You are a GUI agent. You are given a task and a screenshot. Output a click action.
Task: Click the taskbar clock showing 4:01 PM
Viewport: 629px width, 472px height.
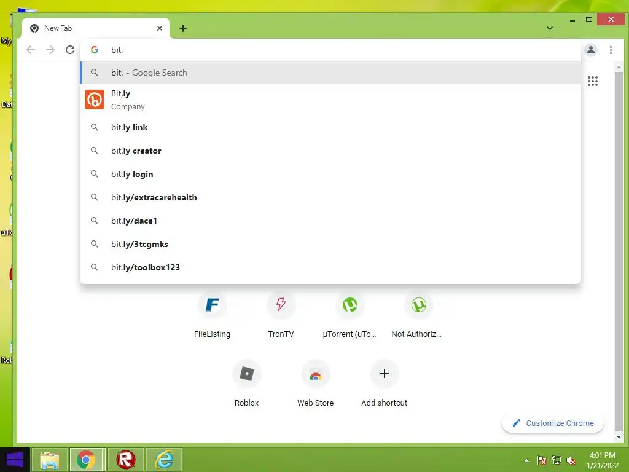click(602, 460)
